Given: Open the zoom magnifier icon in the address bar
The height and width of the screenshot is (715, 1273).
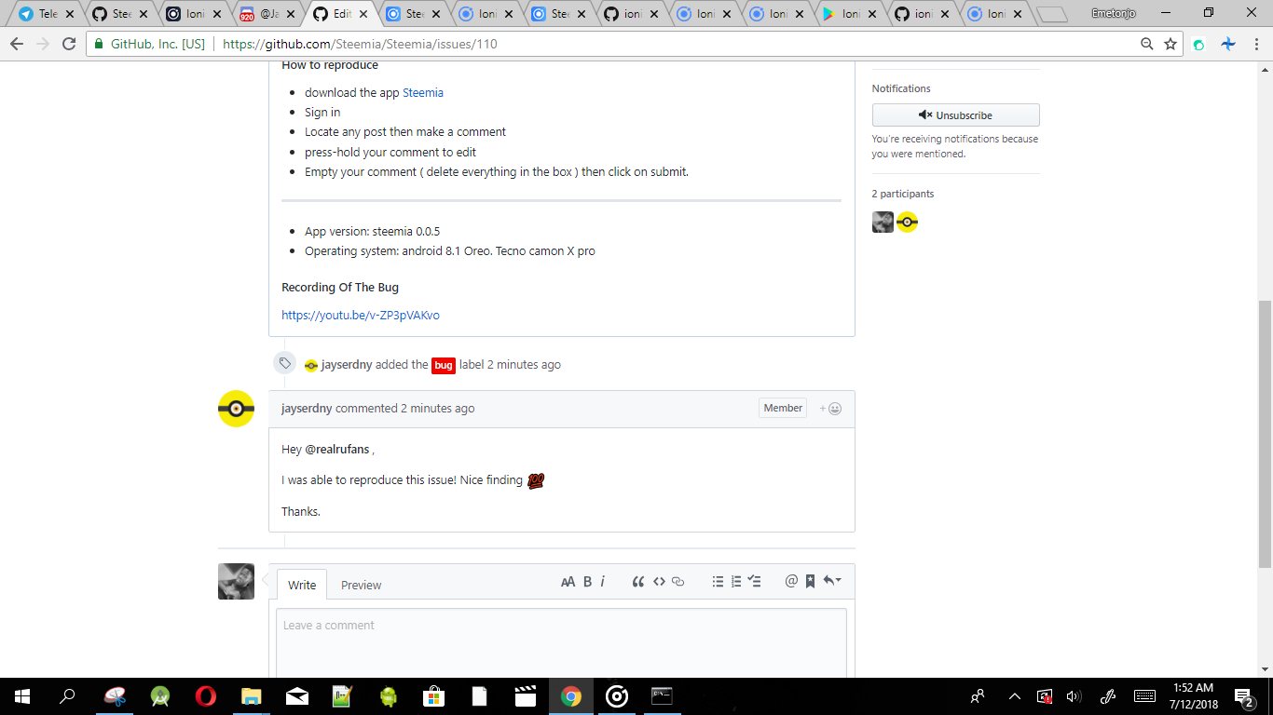Looking at the screenshot, I should point(1147,44).
